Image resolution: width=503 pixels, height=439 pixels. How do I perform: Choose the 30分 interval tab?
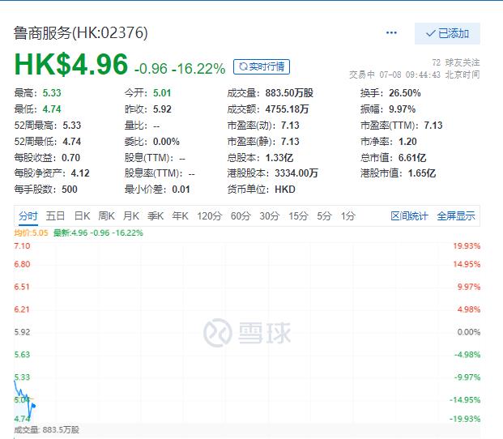pos(269,215)
